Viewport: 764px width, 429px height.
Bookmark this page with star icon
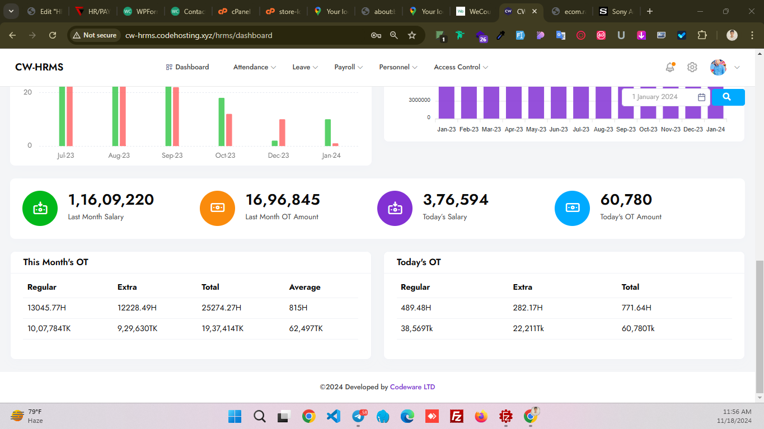point(412,35)
